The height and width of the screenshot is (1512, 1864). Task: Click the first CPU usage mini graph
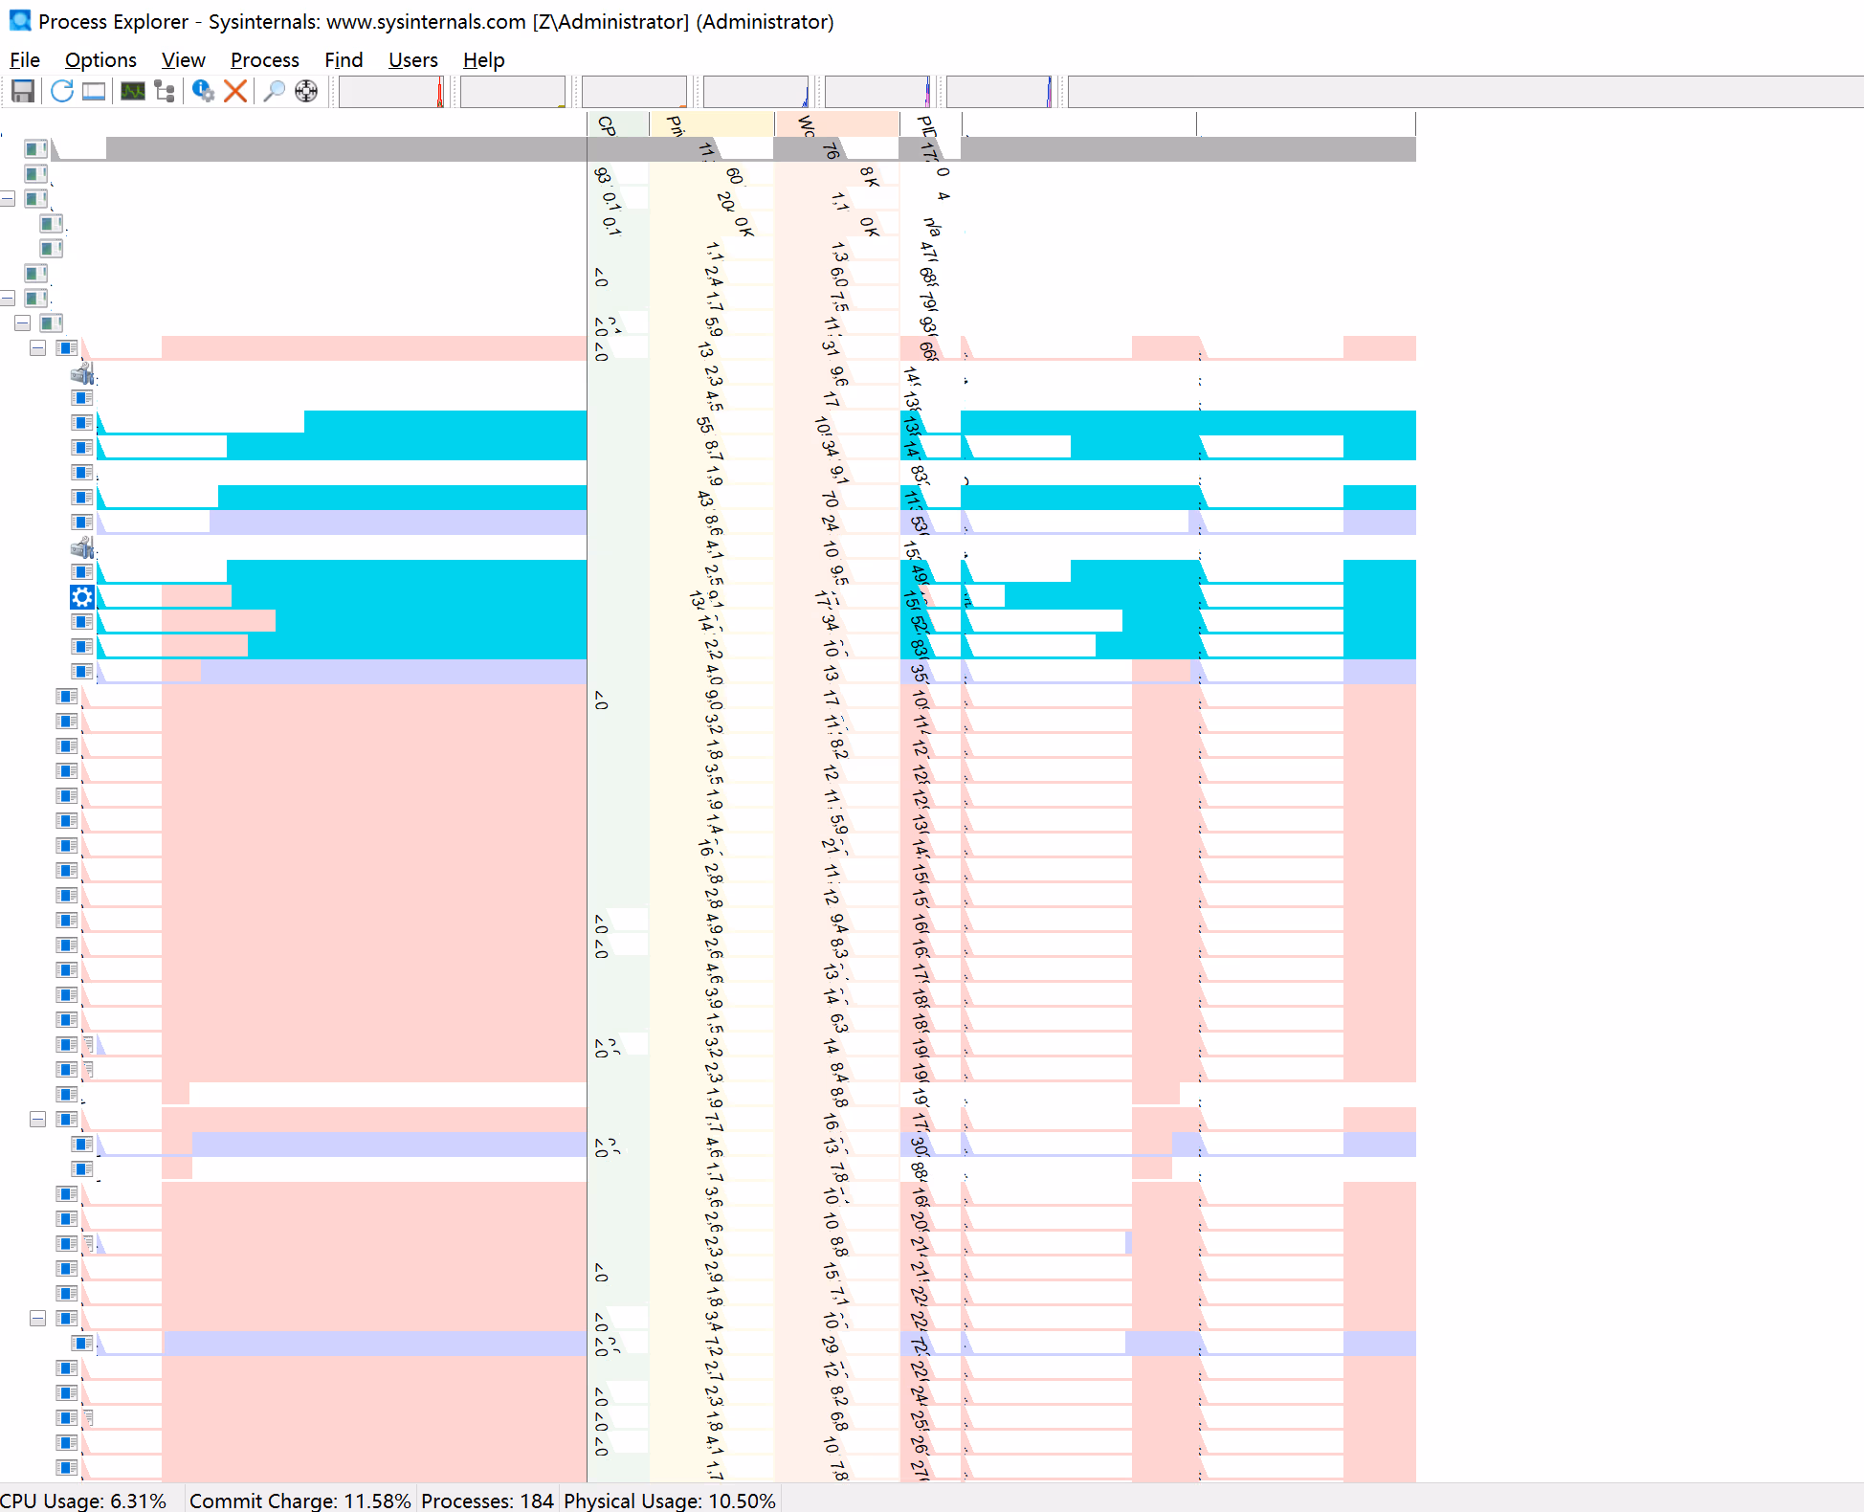[392, 92]
